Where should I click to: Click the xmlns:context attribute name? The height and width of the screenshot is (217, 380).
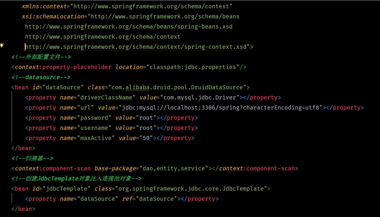pos(44,6)
